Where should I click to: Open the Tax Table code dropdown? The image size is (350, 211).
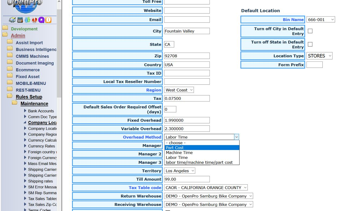tap(206, 188)
